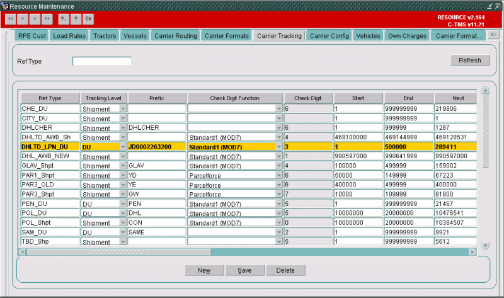Switch to the Load Rates tab
Screen dimensions: 504x298
pyautogui.click(x=69, y=36)
